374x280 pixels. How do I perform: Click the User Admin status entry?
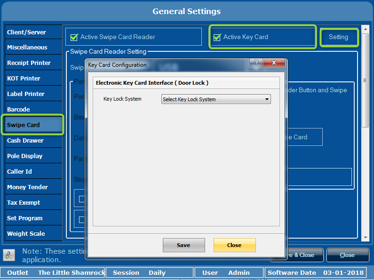(x=229, y=272)
